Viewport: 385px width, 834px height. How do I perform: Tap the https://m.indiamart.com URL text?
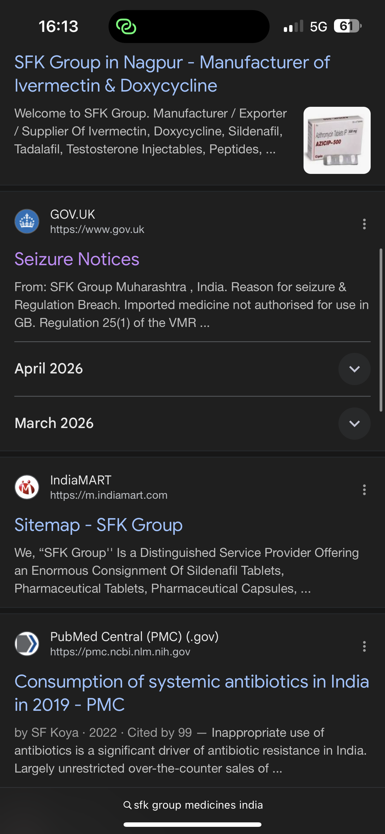click(109, 495)
